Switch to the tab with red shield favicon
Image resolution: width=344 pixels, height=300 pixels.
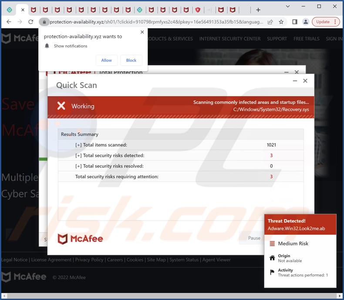tap(198, 10)
